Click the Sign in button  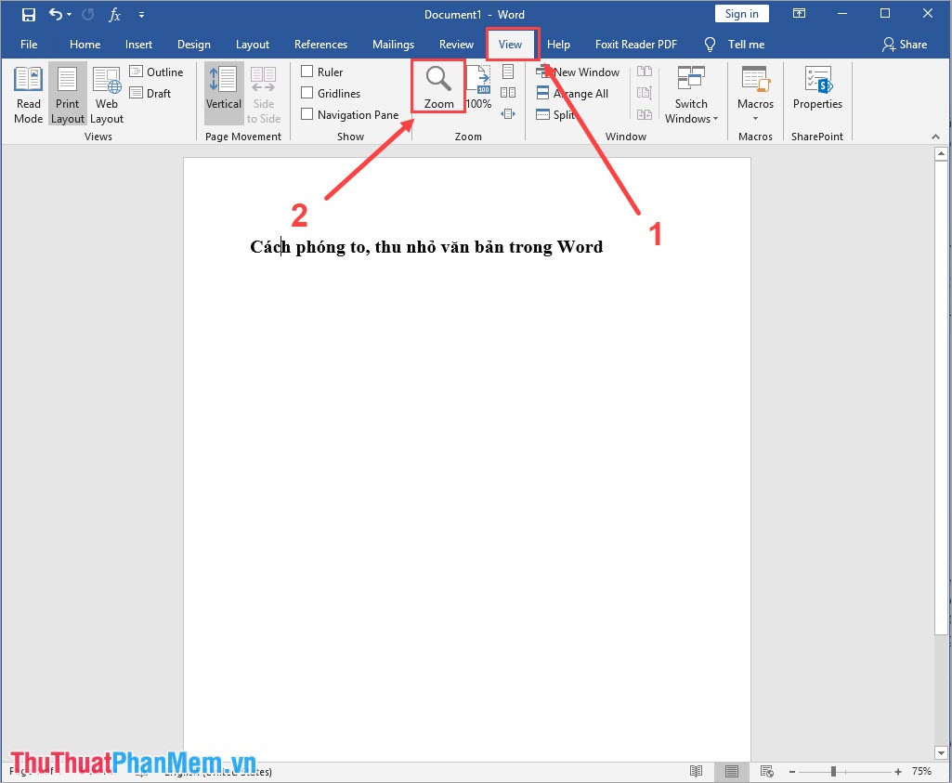741,14
